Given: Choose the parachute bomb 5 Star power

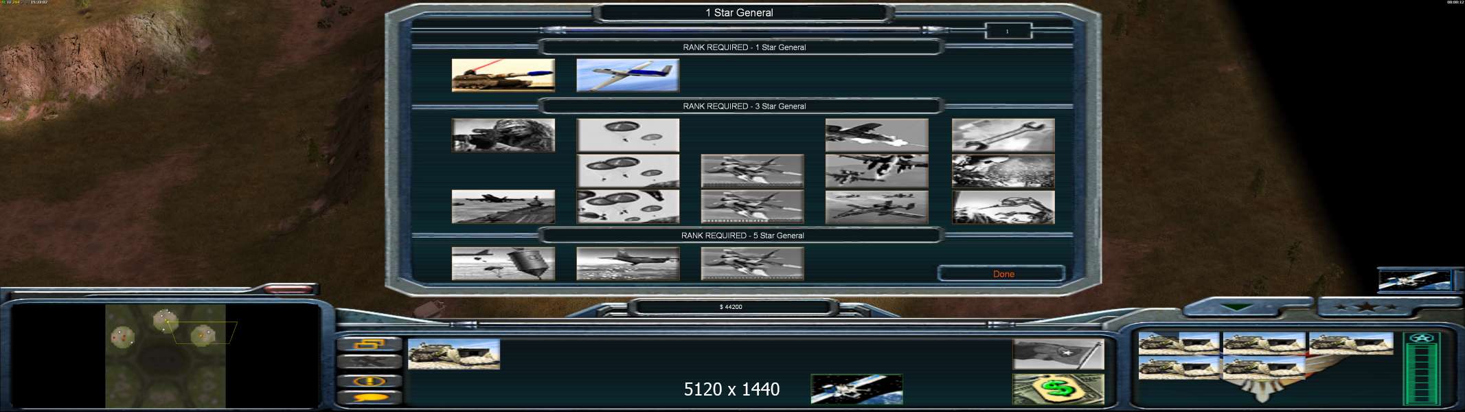Looking at the screenshot, I should pyautogui.click(x=503, y=264).
